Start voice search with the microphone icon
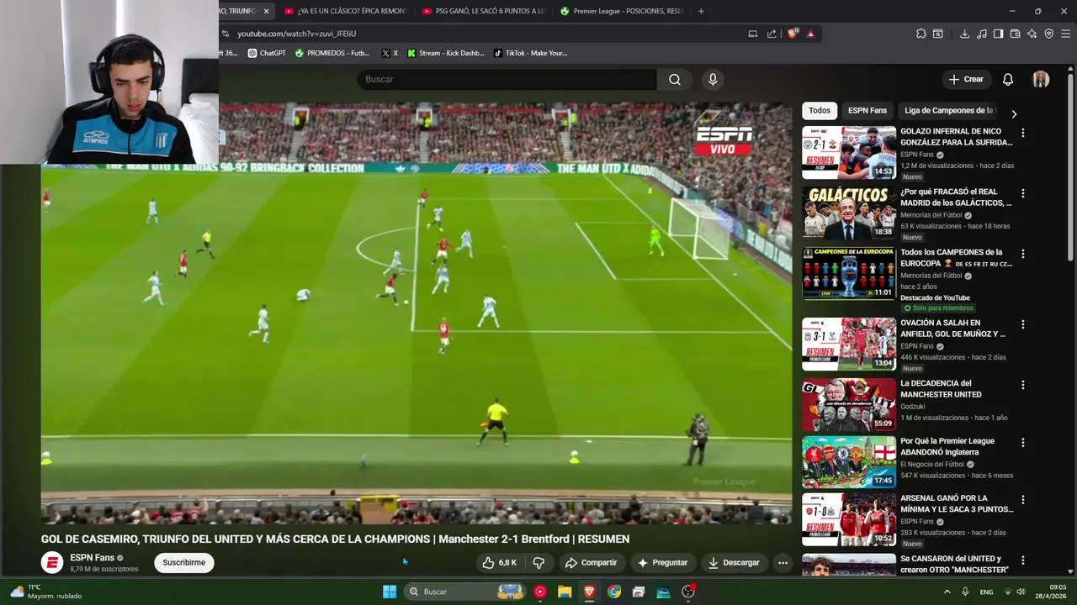 point(713,79)
